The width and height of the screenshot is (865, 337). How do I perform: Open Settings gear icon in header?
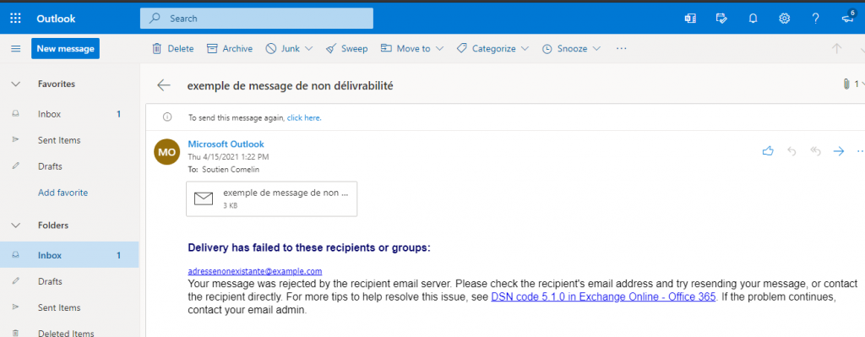coord(784,19)
